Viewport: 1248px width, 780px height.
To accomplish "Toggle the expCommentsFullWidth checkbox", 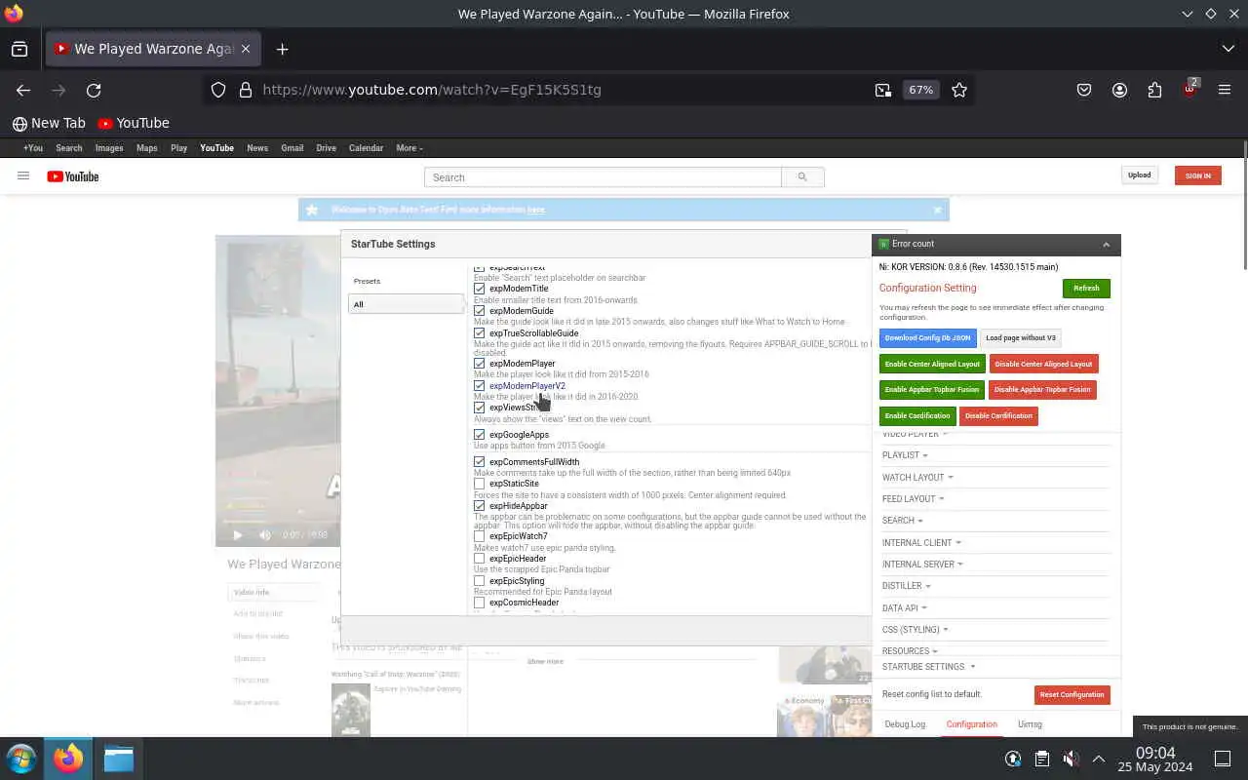I will [x=479, y=462].
